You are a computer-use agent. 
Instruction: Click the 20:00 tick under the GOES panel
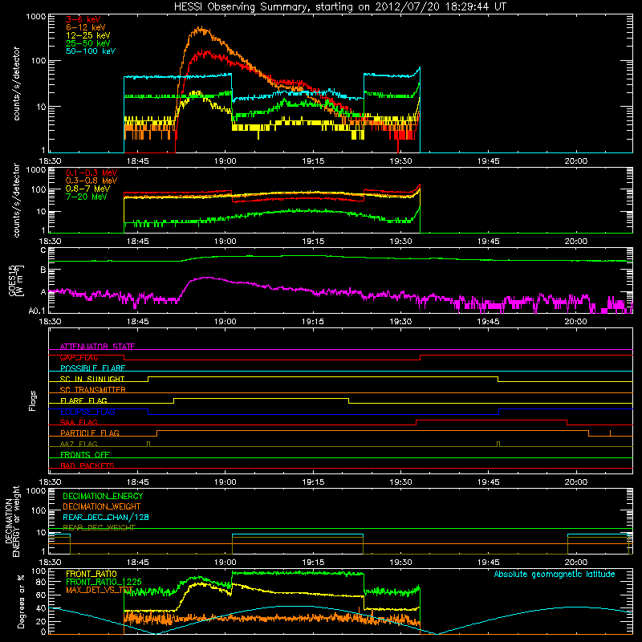[576, 322]
